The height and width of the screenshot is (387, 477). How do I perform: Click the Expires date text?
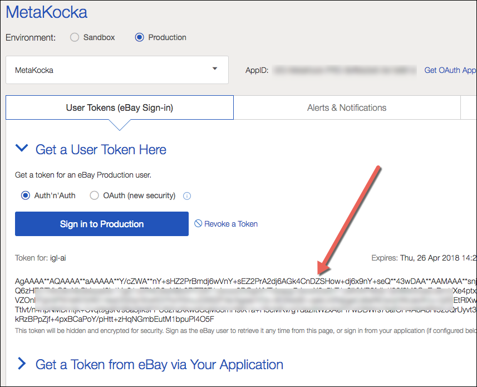click(424, 258)
